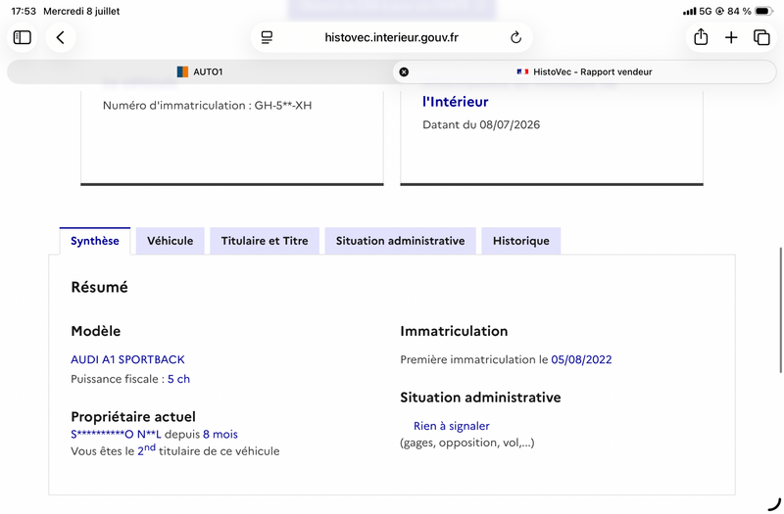The image size is (784, 514).
Task: Add a new tab with plus icon
Action: pos(731,37)
